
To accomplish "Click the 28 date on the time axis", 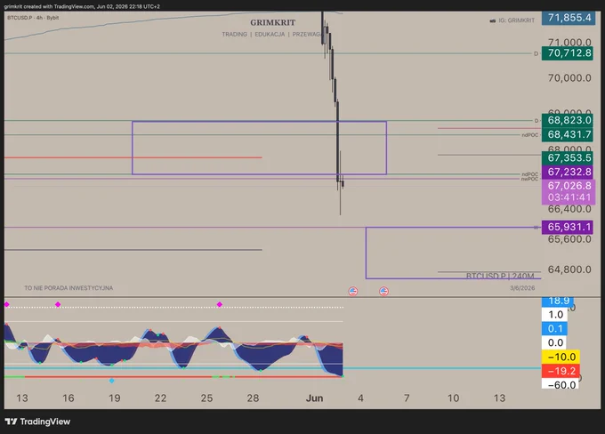I will (x=253, y=398).
